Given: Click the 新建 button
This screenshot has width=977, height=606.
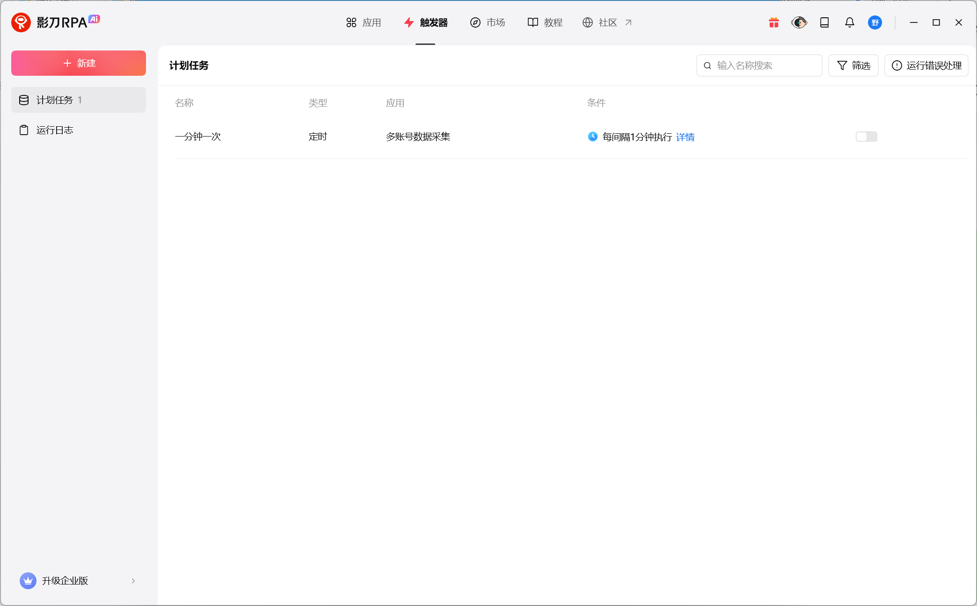Looking at the screenshot, I should click(79, 63).
